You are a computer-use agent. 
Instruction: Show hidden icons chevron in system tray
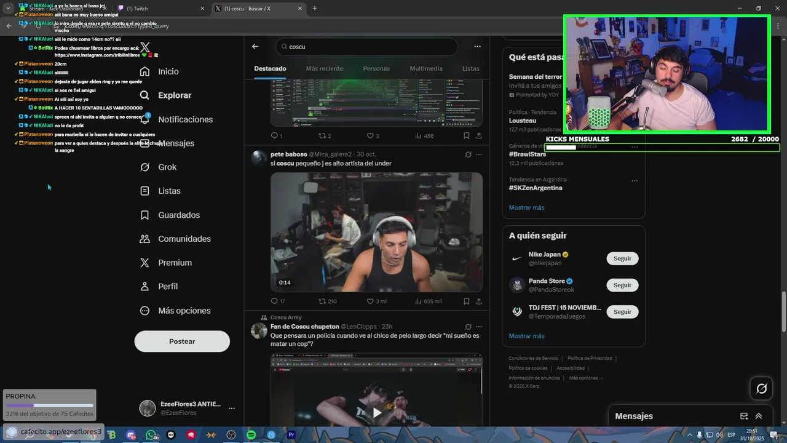tap(689, 435)
